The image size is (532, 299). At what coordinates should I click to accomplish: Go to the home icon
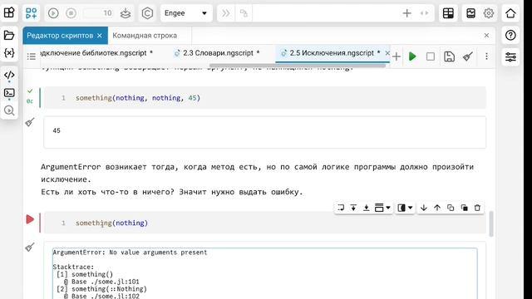(510, 13)
